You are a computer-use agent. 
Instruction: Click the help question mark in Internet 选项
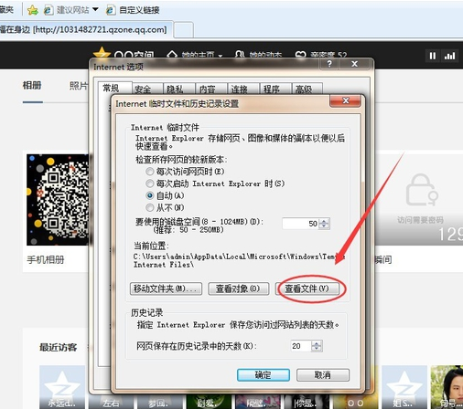pyautogui.click(x=329, y=64)
